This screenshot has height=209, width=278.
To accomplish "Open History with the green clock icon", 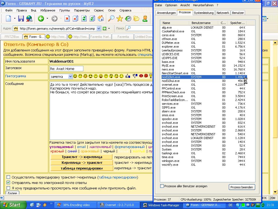I will pos(128,18).
